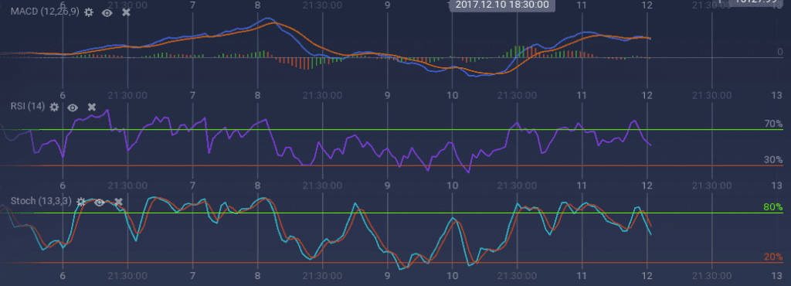
Task: Open Stoch indicator settings gear
Action: pyautogui.click(x=80, y=202)
